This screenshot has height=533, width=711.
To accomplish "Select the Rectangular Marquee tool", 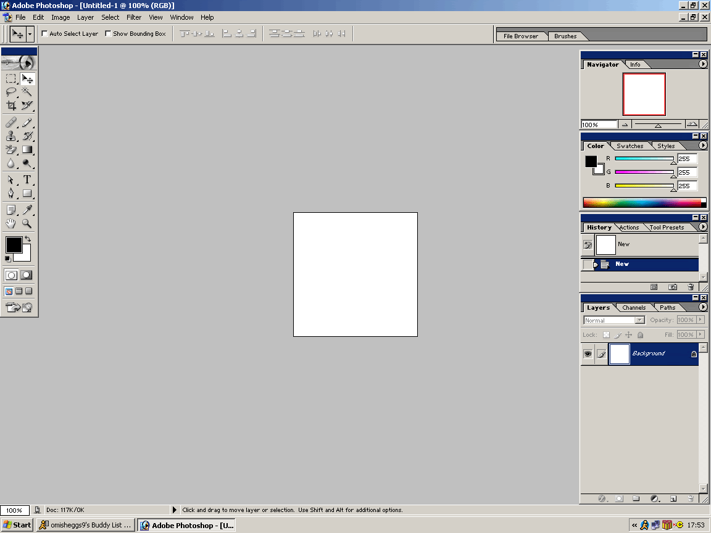I will (11, 79).
